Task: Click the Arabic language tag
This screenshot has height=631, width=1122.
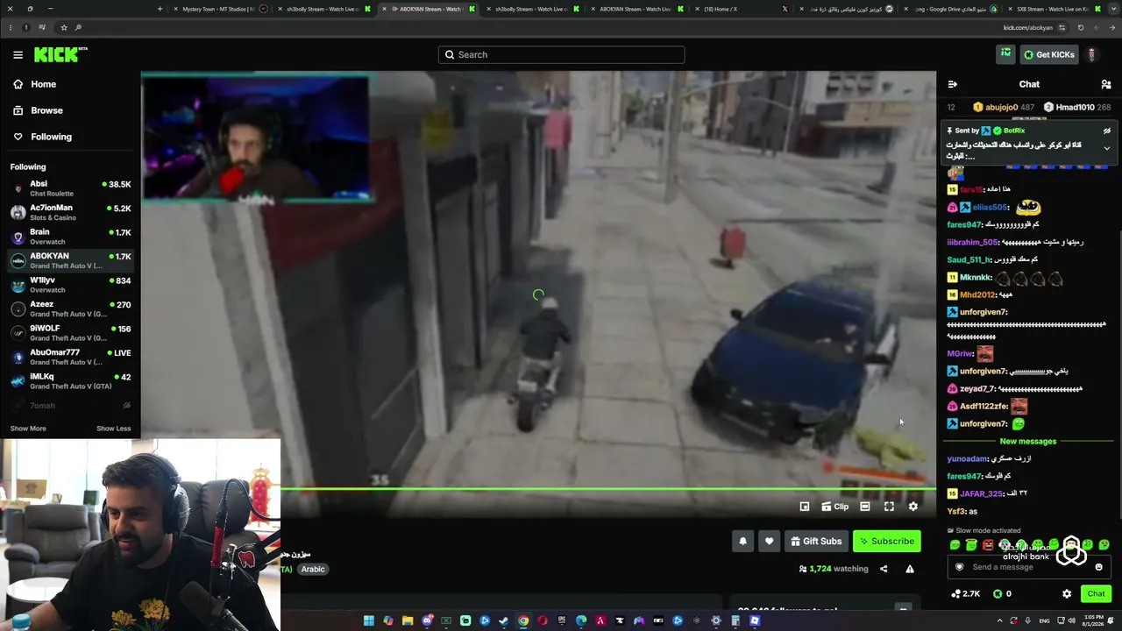Action: tap(313, 570)
